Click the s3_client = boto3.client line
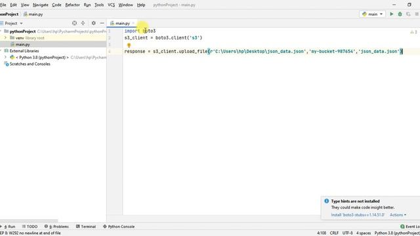 click(163, 38)
